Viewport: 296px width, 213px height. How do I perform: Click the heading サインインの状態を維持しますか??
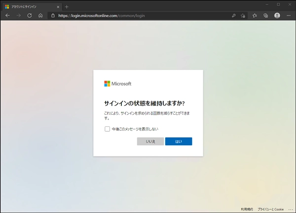coord(145,103)
